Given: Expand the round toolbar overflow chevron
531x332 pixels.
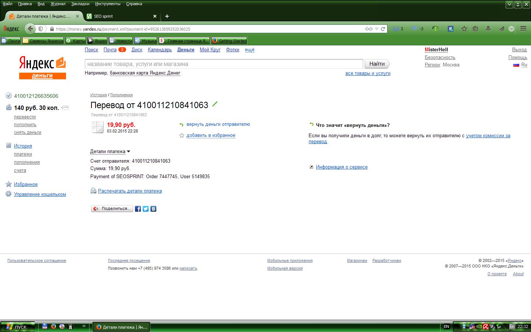Looking at the screenshot, I should pos(511,29).
